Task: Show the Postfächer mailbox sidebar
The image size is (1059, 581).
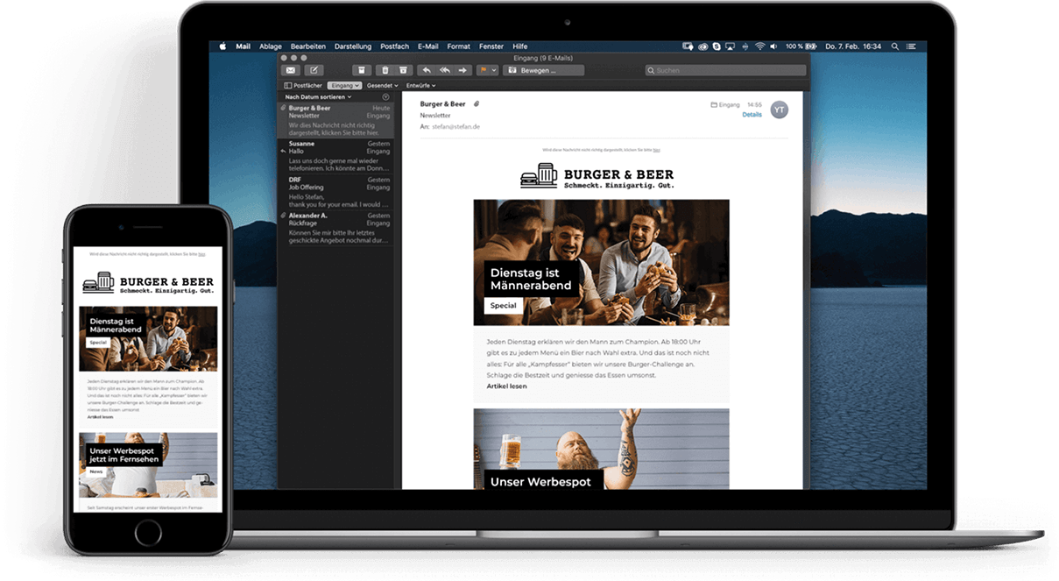Action: (x=303, y=85)
